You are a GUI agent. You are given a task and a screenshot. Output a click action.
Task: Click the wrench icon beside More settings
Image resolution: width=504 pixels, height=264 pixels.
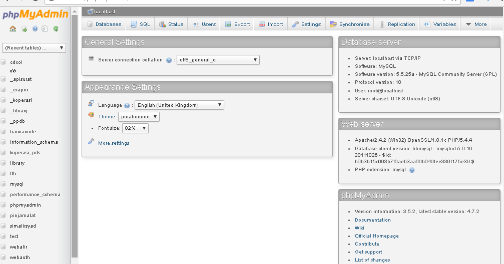(x=91, y=142)
